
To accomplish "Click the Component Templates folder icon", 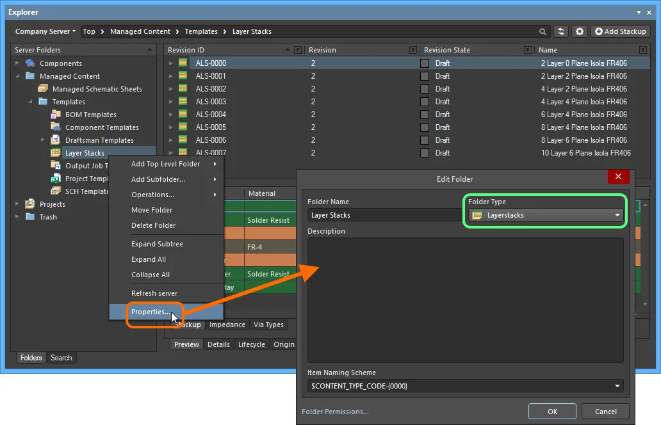I will [56, 127].
